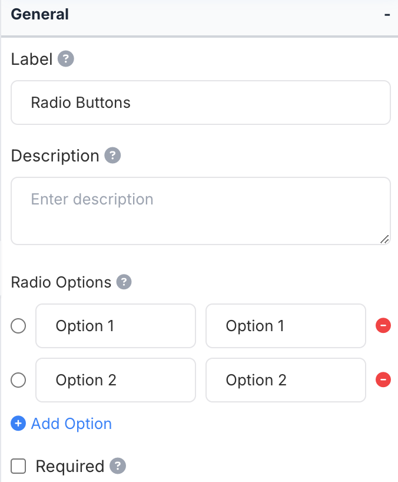Collapse the General section with minus

click(x=387, y=14)
